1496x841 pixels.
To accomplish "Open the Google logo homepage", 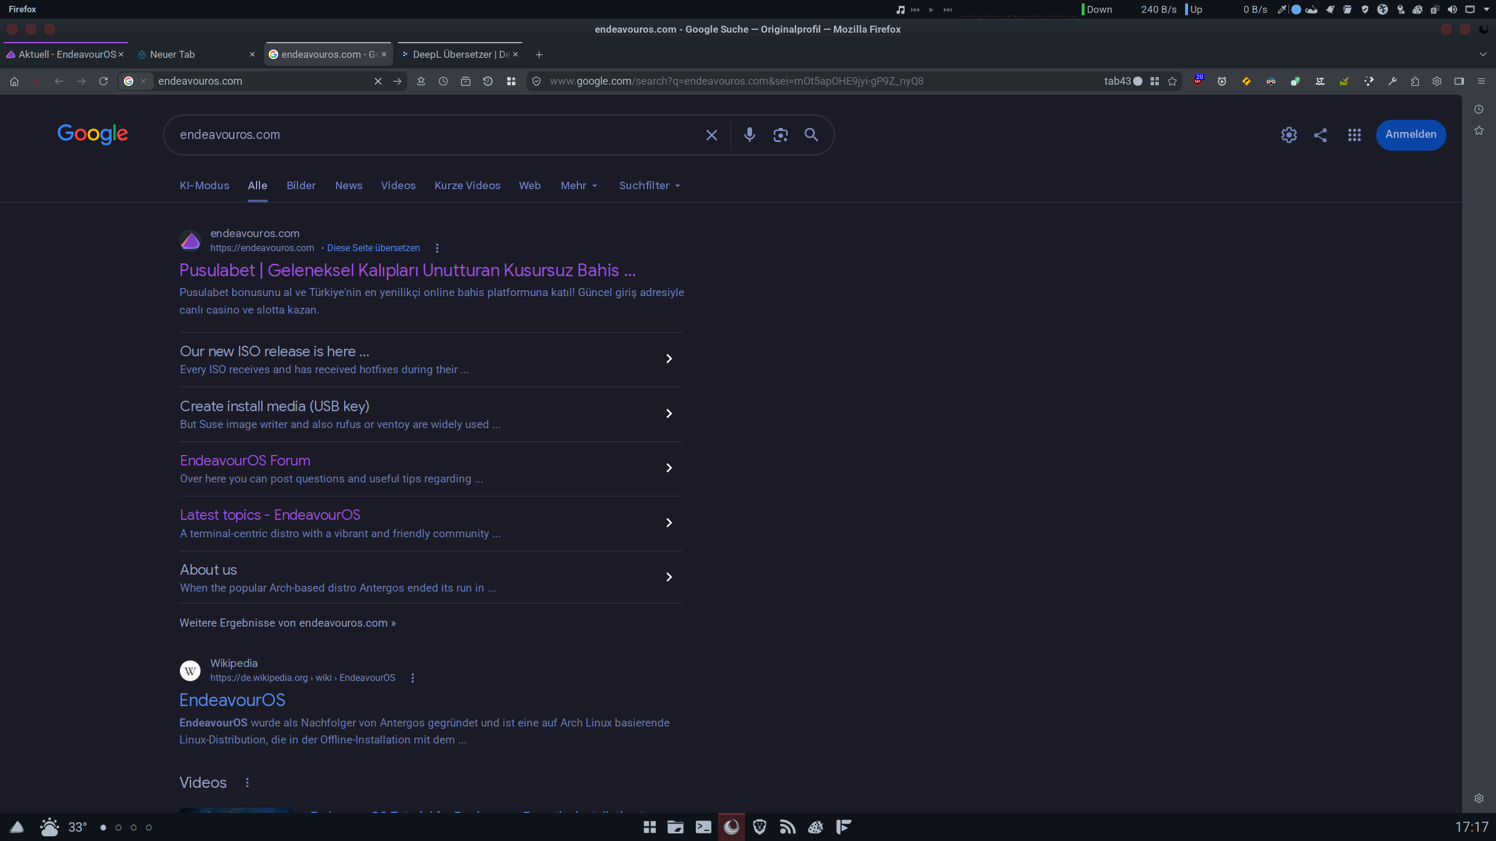I will click(x=93, y=134).
